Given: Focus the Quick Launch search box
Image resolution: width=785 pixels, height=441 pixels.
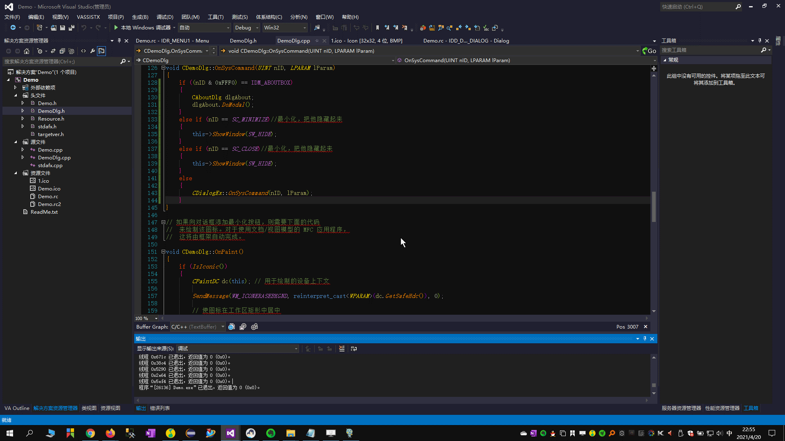Looking at the screenshot, I should (x=697, y=7).
